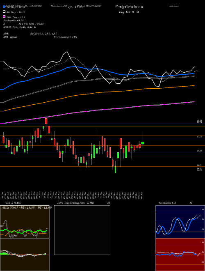Click the 17.76 price axis label
The height and width of the screenshot is (271, 205).
click(x=200, y=137)
